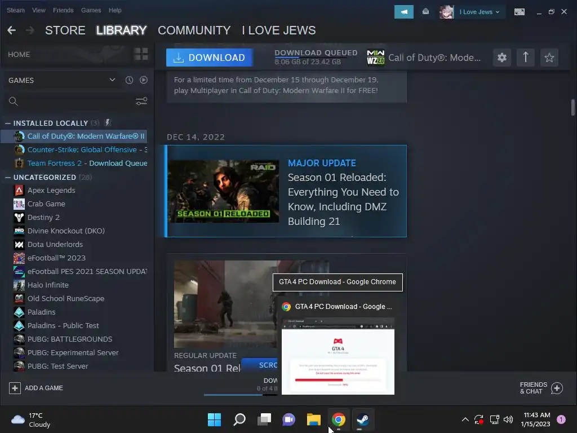Click the Steam announcements megaphone icon
This screenshot has height=433, width=577.
tap(403, 12)
